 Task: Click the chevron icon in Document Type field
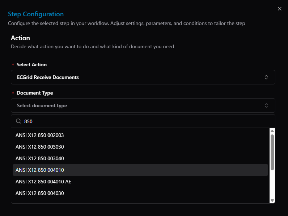(x=266, y=105)
